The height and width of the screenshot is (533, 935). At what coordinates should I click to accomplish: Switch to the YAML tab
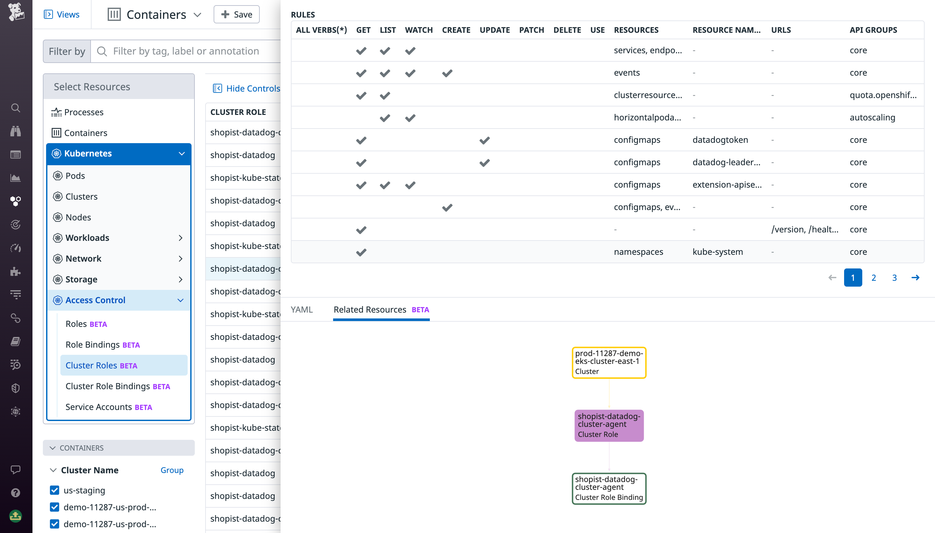(x=301, y=309)
